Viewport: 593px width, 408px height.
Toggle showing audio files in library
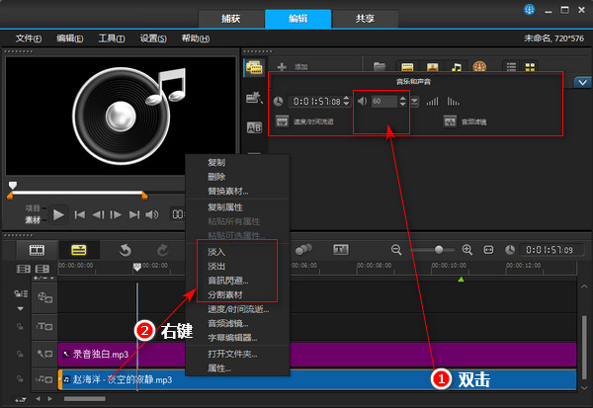tap(457, 67)
